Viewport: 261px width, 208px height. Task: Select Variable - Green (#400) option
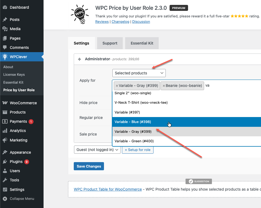pyautogui.click(x=187, y=141)
